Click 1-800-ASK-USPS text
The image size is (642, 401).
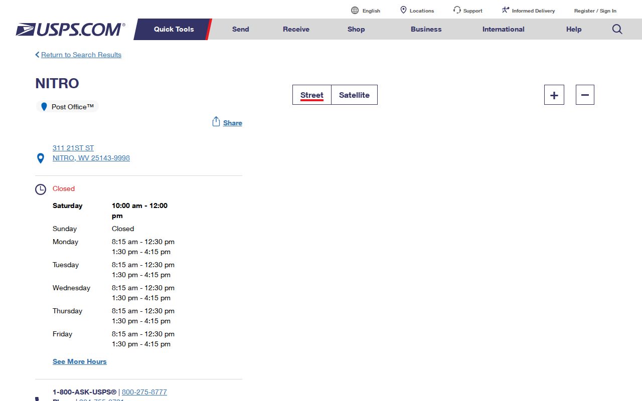tap(84, 392)
